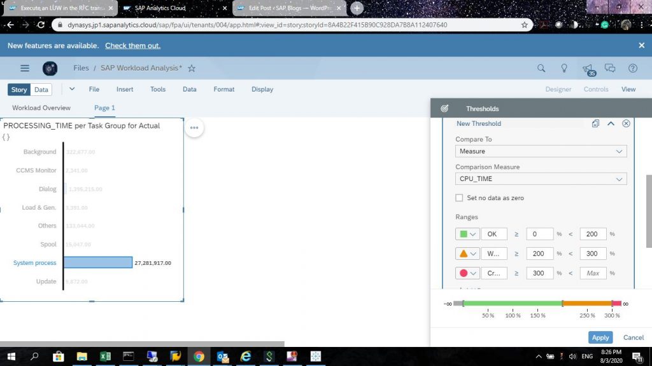Open Outlook from the taskbar
Viewport: 652px width, 366px height.
[222, 356]
